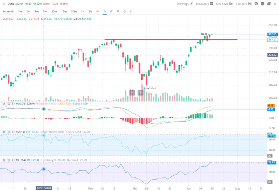Click the MACD (12,26,9) indicator title
Screen dimensions: 279x191
pos(25,103)
